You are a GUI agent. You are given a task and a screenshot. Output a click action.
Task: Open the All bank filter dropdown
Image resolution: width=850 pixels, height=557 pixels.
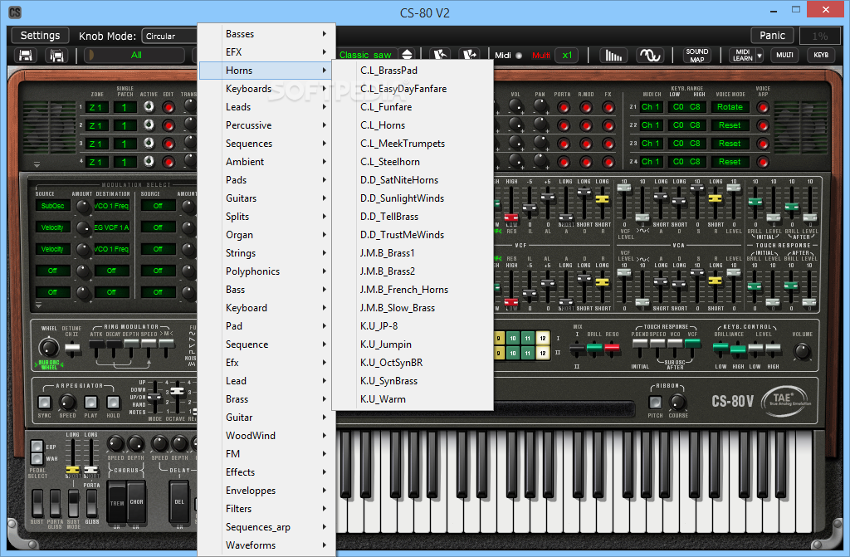pos(135,56)
